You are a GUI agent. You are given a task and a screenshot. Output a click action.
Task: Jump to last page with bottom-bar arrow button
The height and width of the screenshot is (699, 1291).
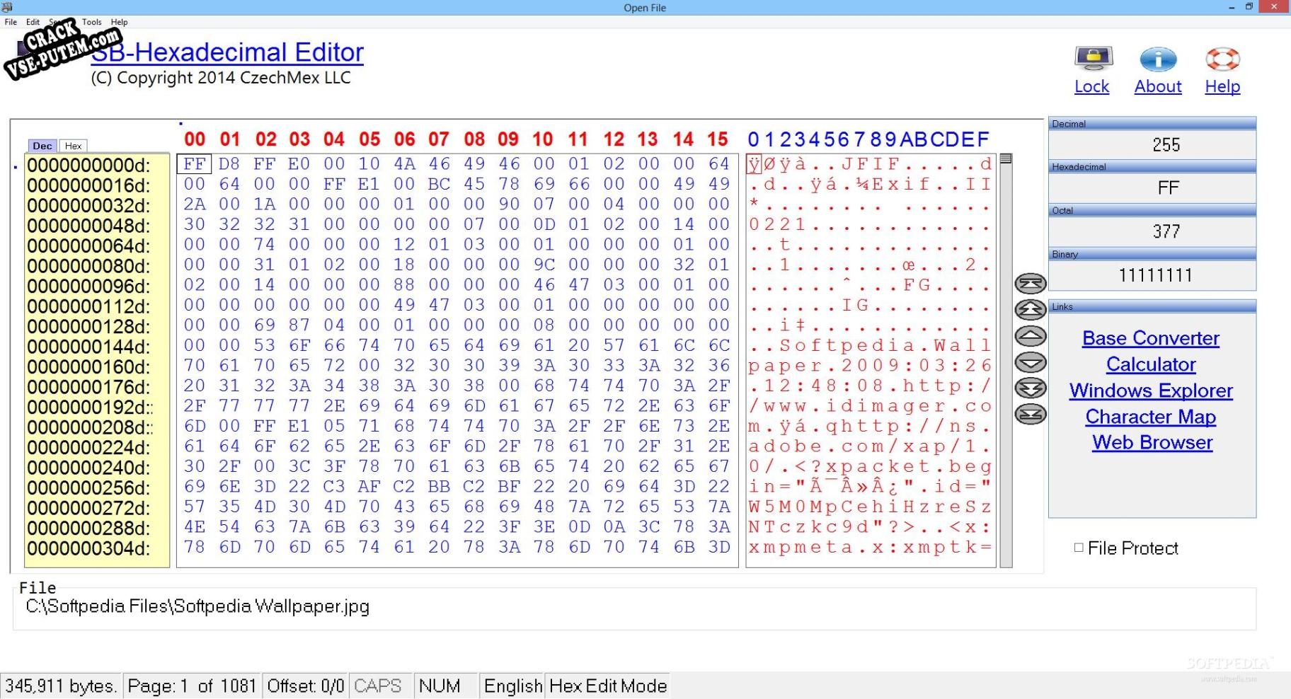(1031, 414)
